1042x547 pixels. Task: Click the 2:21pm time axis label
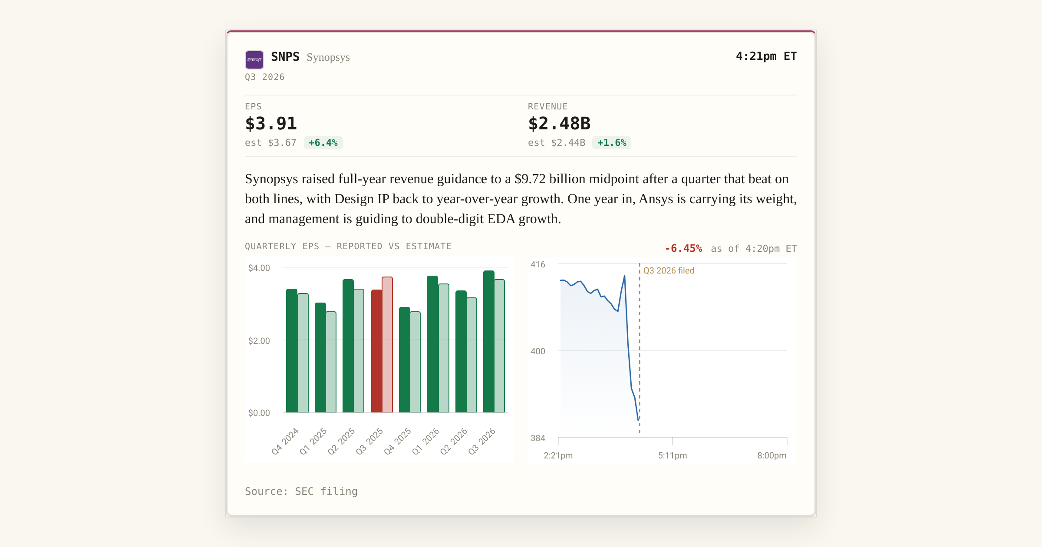558,455
